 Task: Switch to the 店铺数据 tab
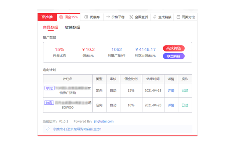(x=72, y=27)
